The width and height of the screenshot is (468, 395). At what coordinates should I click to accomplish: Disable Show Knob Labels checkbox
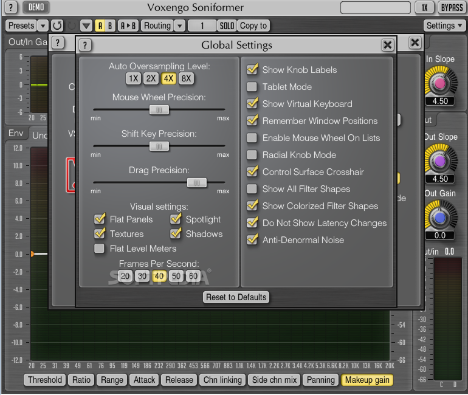(252, 69)
